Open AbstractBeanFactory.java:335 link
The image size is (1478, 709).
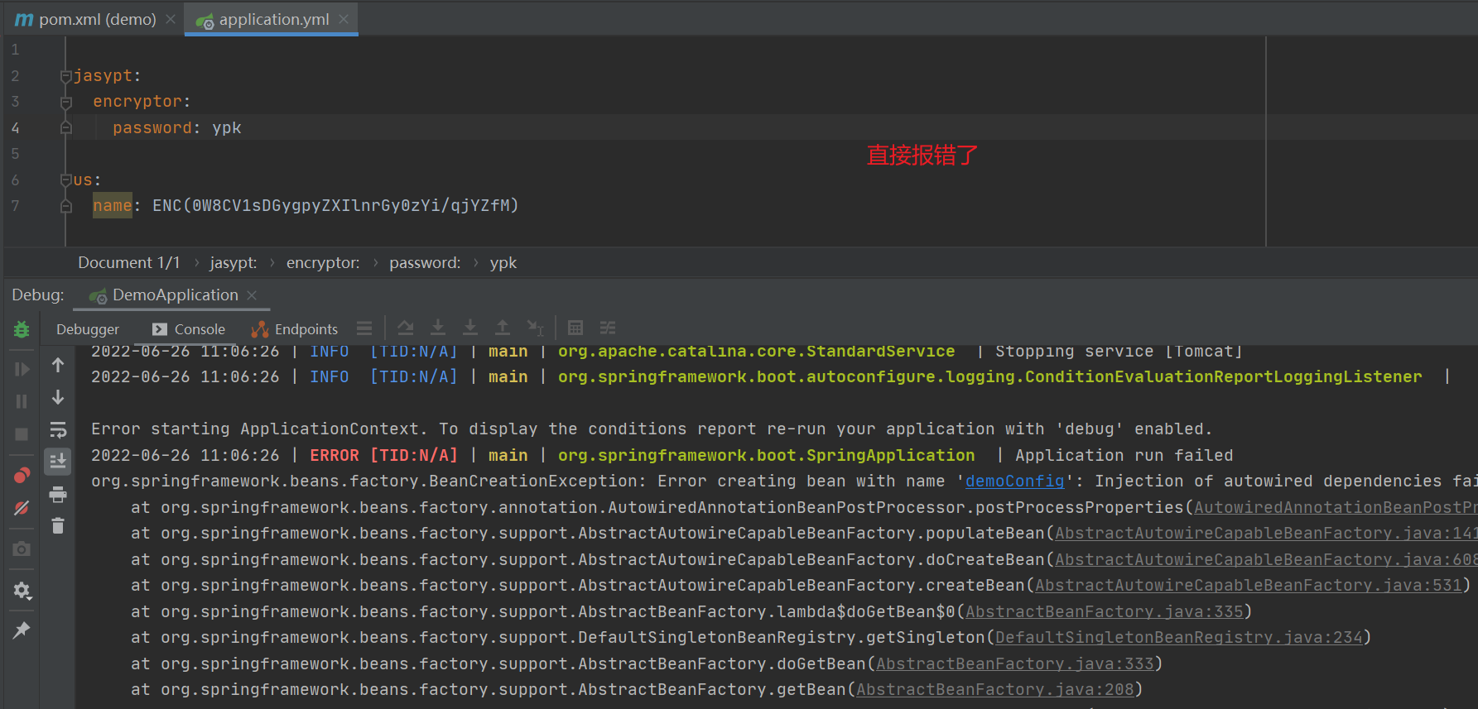point(1105,612)
